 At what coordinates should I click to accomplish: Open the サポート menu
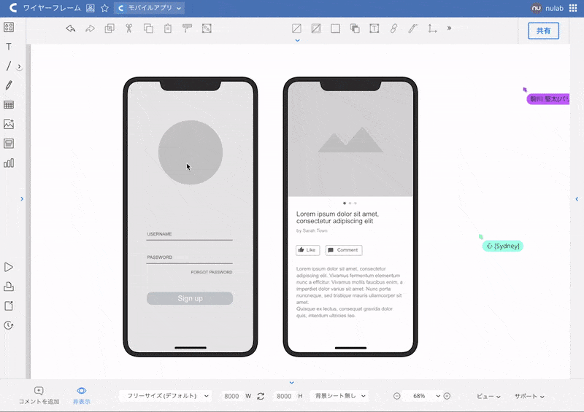coord(529,396)
